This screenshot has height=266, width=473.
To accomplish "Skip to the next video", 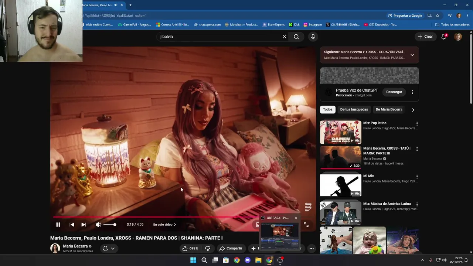I will tap(84, 225).
